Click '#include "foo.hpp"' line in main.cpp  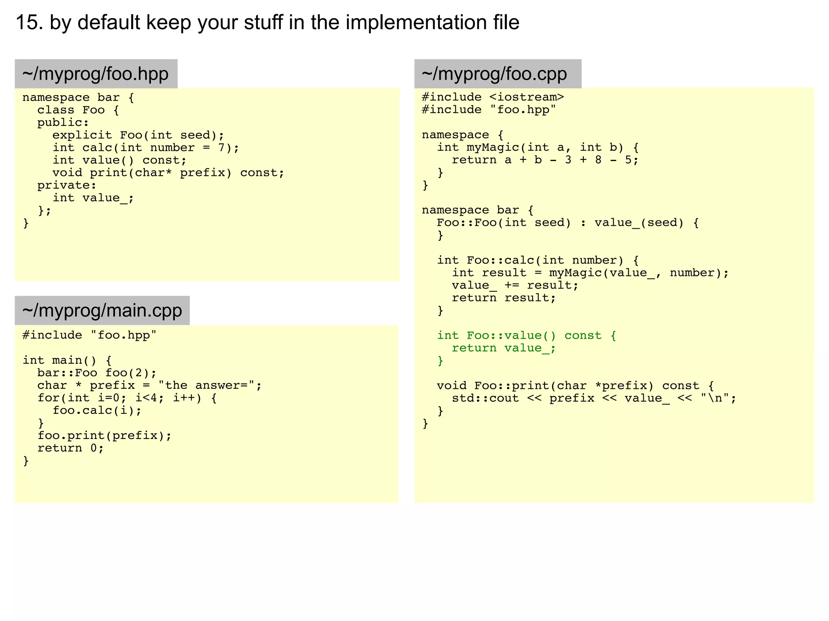[89, 335]
